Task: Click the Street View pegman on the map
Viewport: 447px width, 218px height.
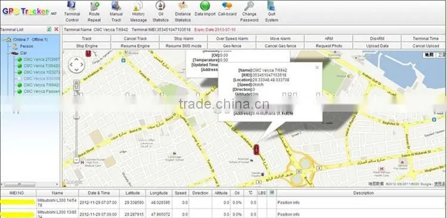Action: (x=76, y=85)
